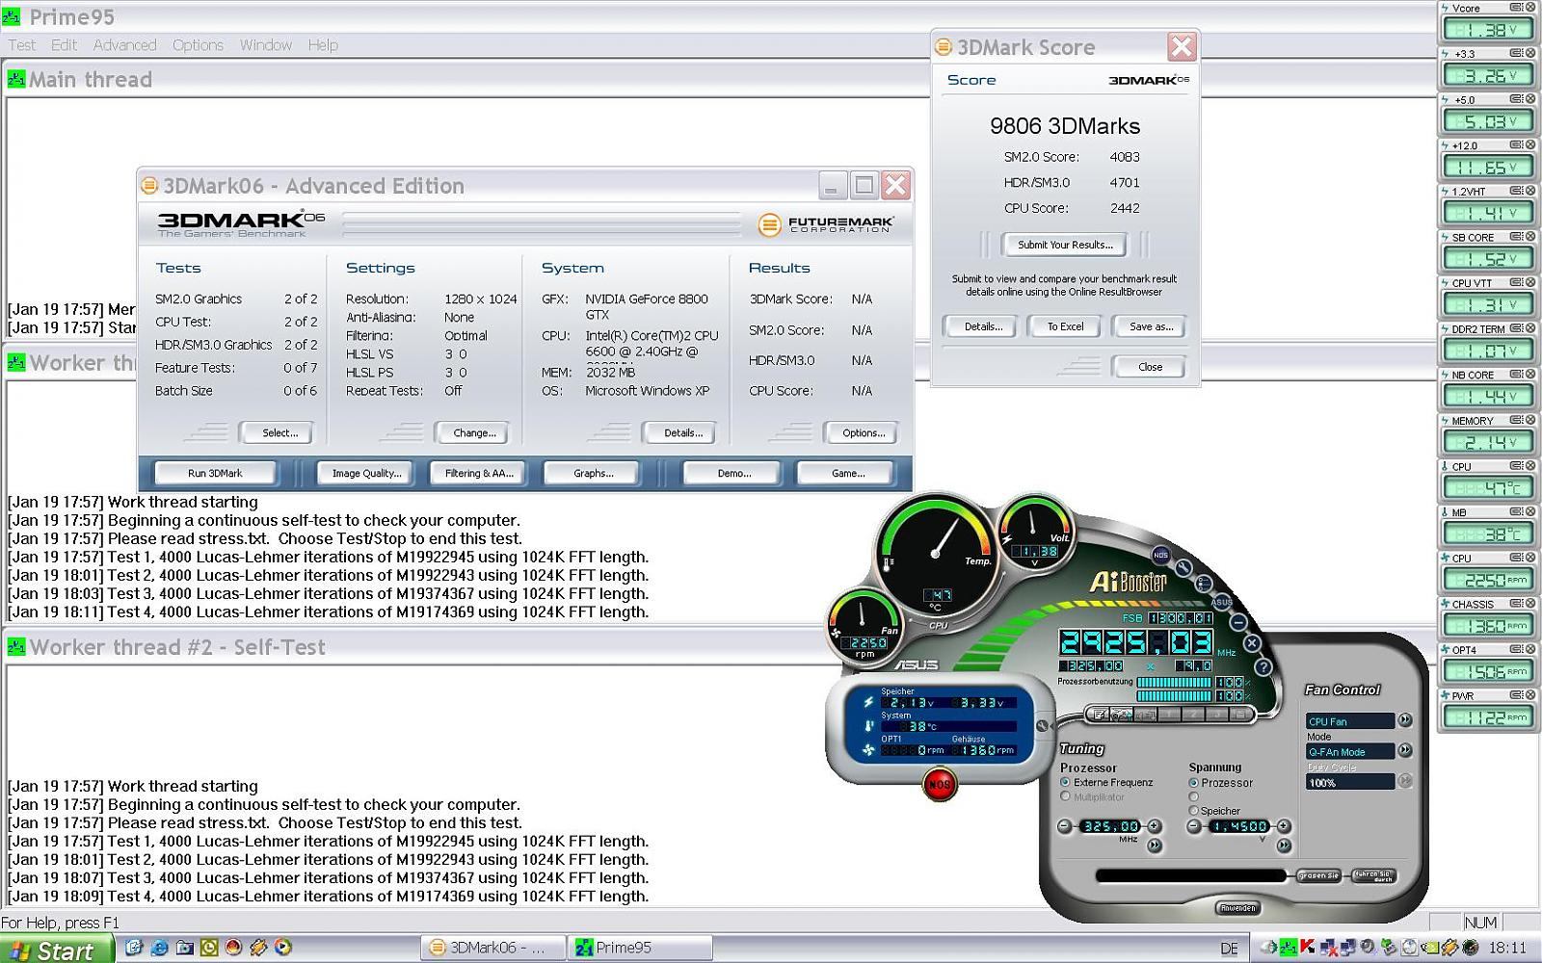The height and width of the screenshot is (963, 1542).
Task: Click Details button in 3DMark Score window
Action: pos(983,326)
